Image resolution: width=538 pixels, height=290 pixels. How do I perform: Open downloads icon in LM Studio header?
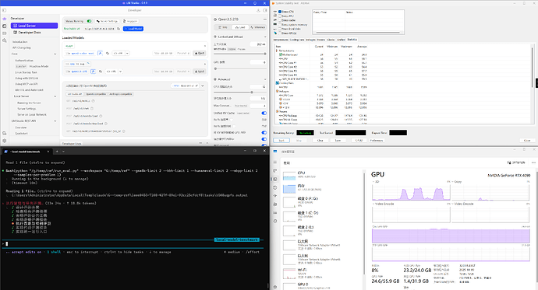(x=258, y=10)
